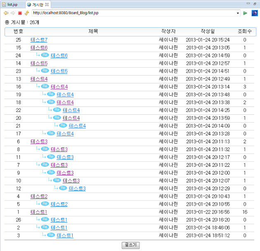Image resolution: width=260 pixels, height=251 pixels.
Task: Open post 15 titled 테스트6
Action: [39, 47]
